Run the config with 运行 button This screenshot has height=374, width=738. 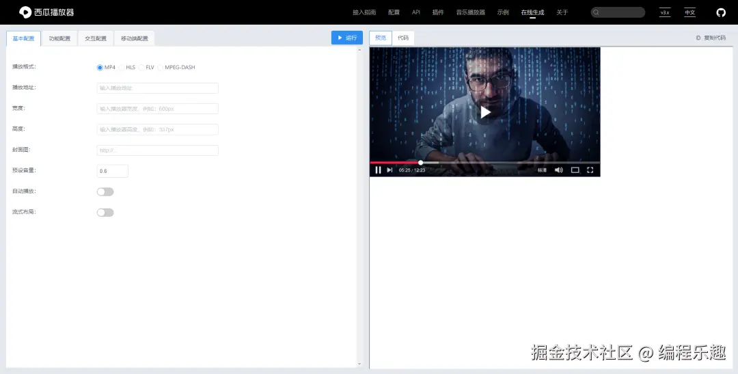(x=347, y=38)
